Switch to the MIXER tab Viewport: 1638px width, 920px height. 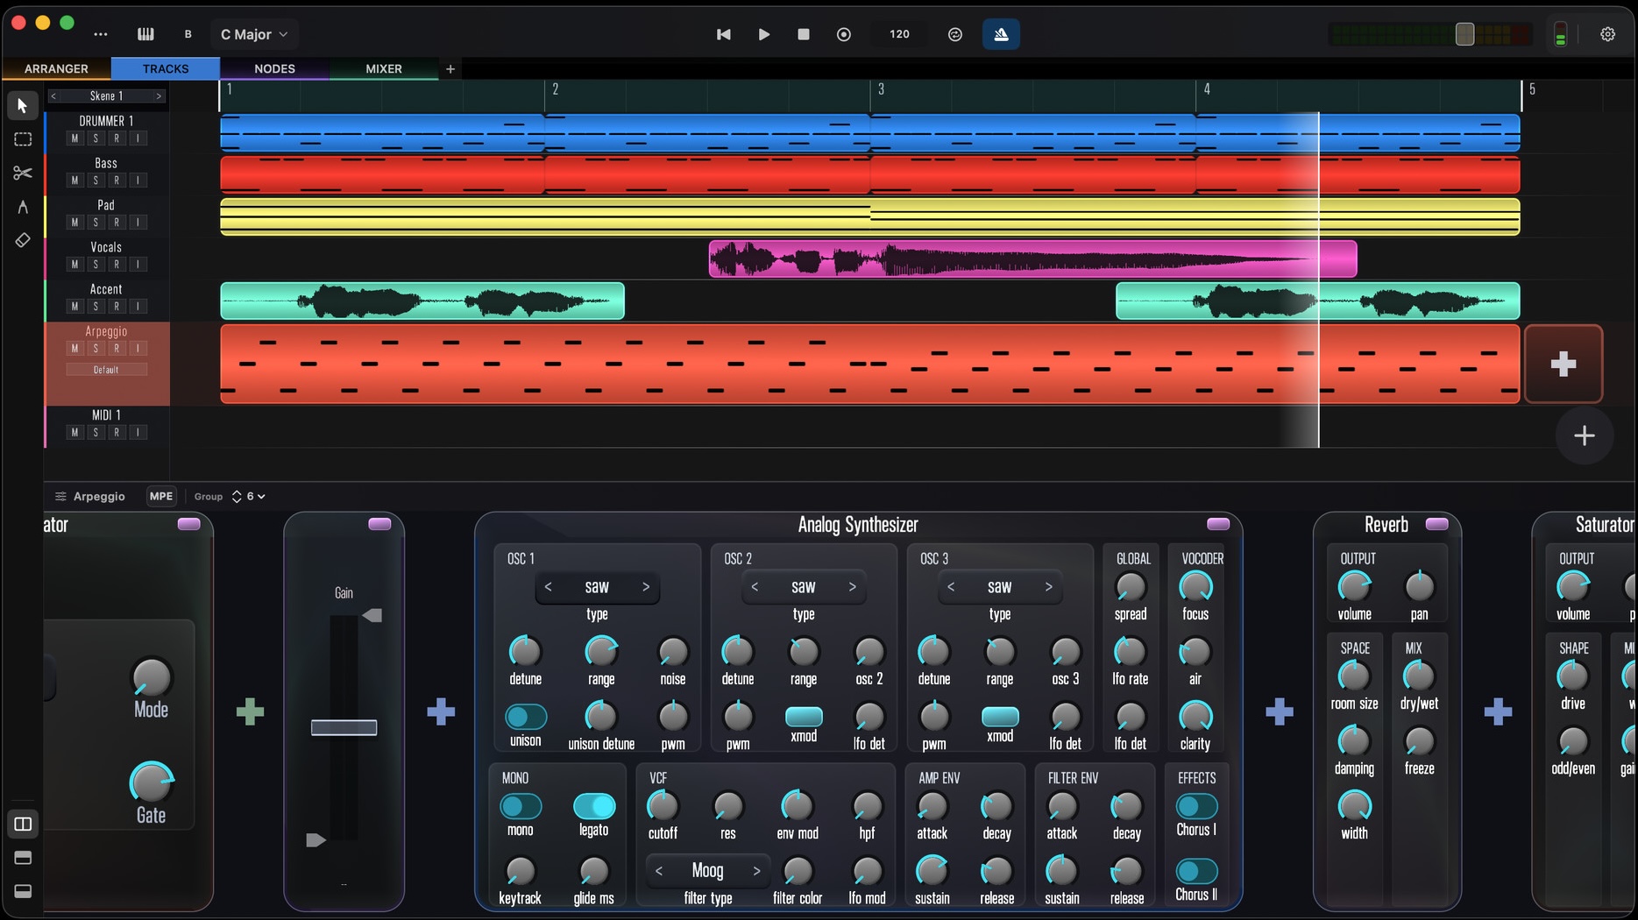384,68
